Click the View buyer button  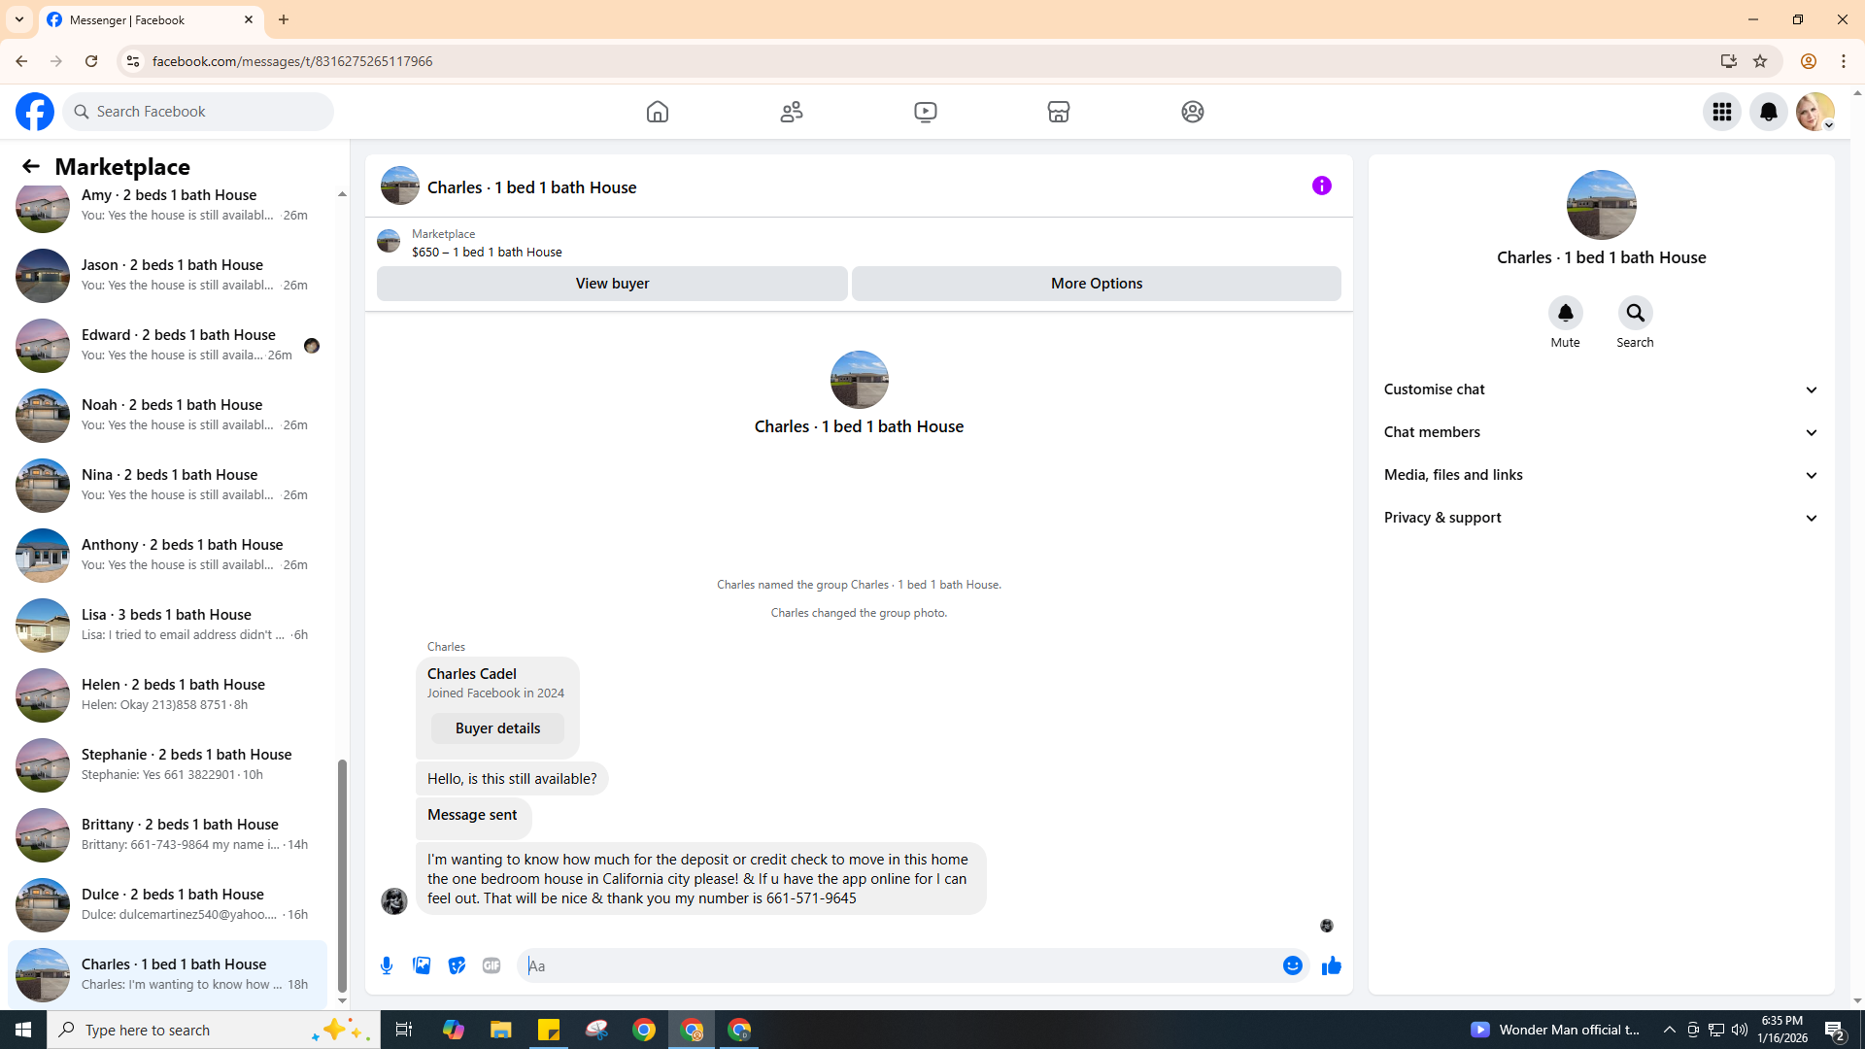(x=612, y=284)
